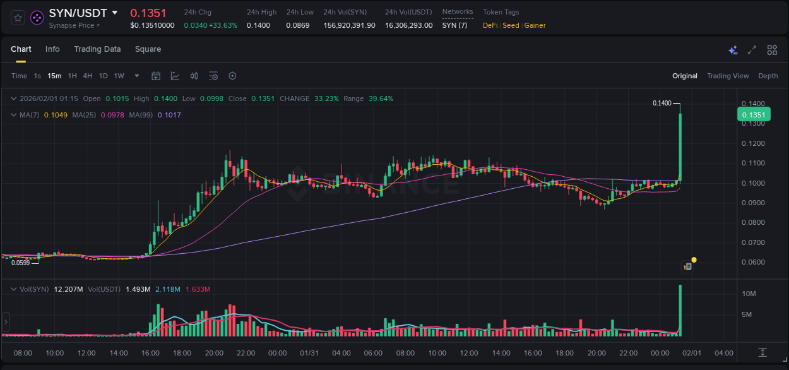Image resolution: width=789 pixels, height=370 pixels.
Task: Select the line chart style icon
Action: click(175, 75)
